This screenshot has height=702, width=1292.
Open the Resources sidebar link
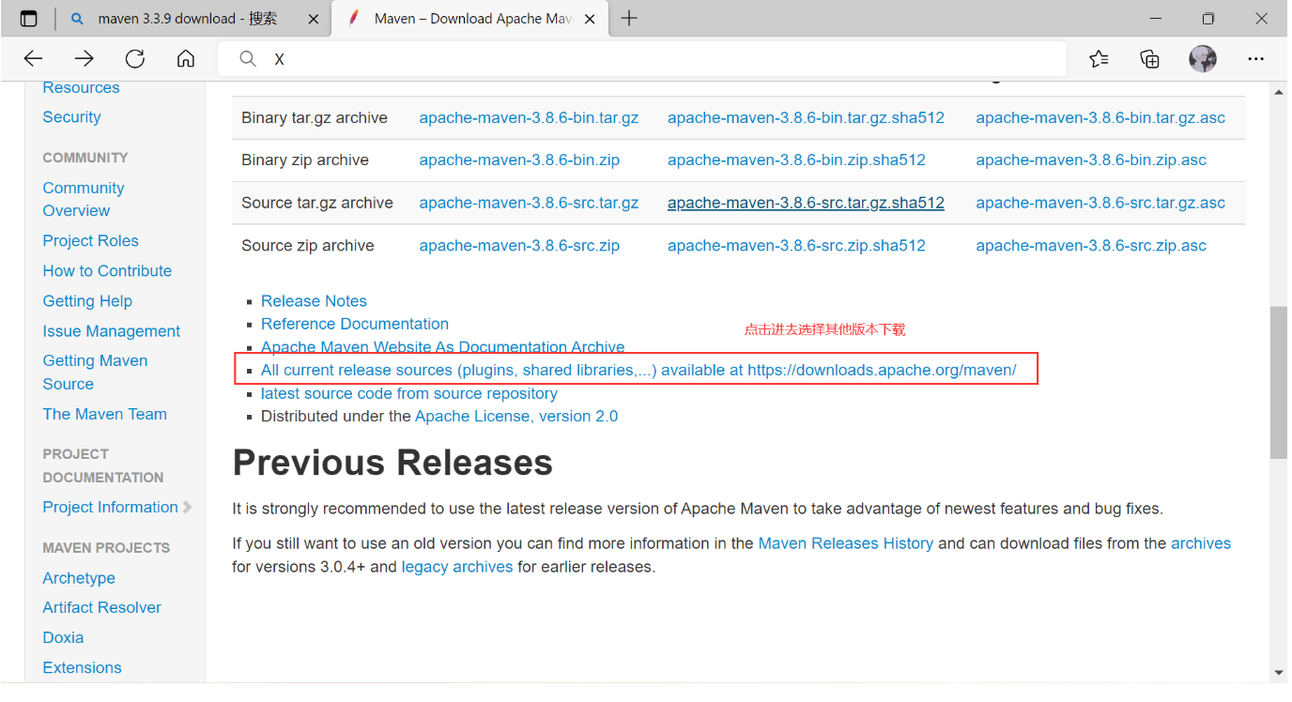pyautogui.click(x=82, y=87)
